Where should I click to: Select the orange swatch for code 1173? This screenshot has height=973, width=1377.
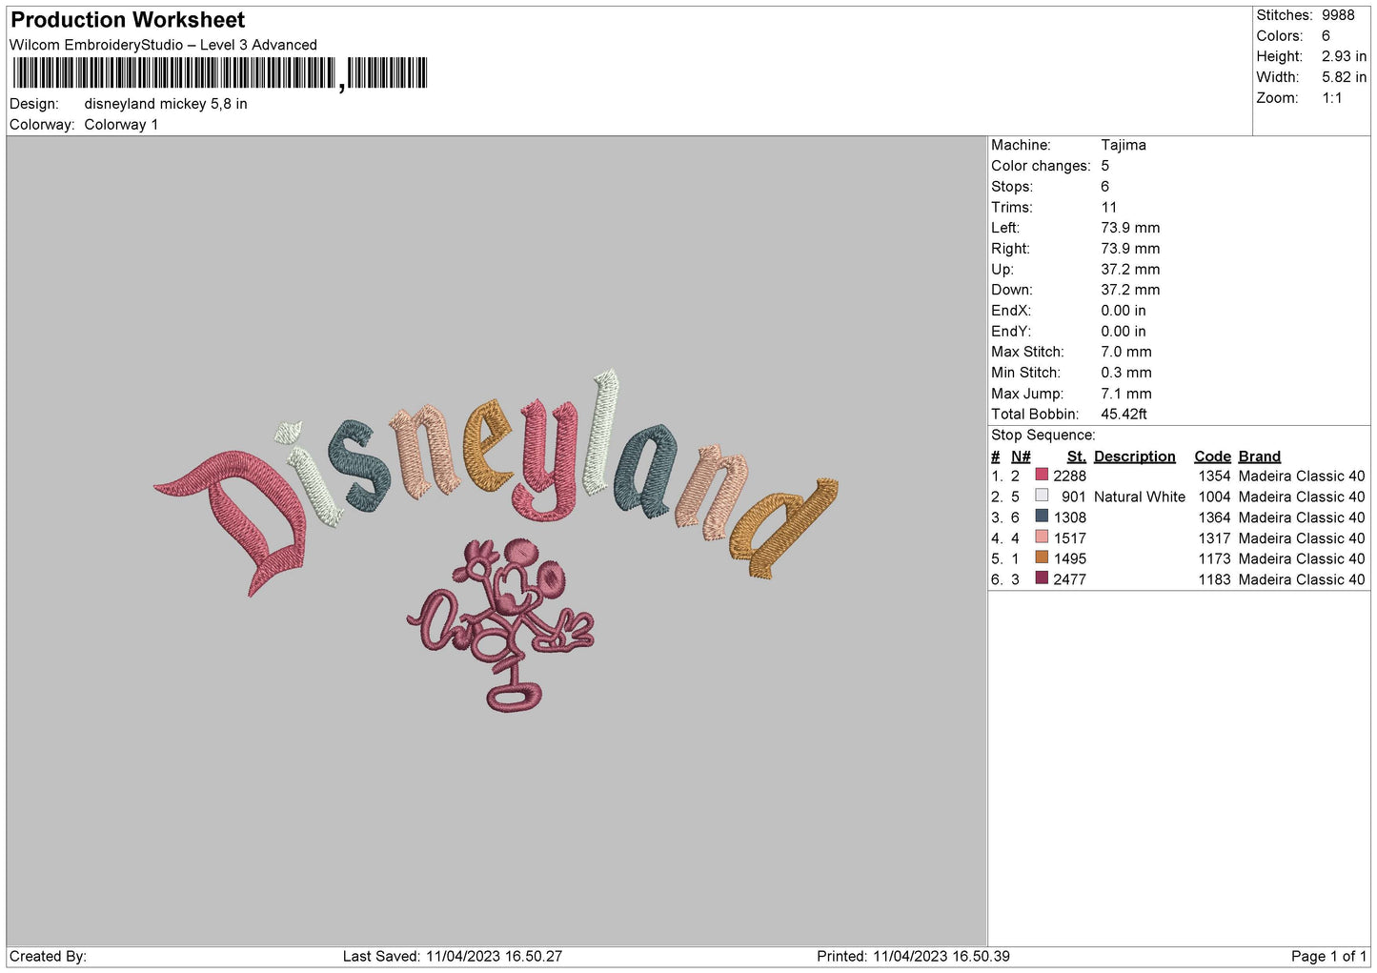(1042, 557)
